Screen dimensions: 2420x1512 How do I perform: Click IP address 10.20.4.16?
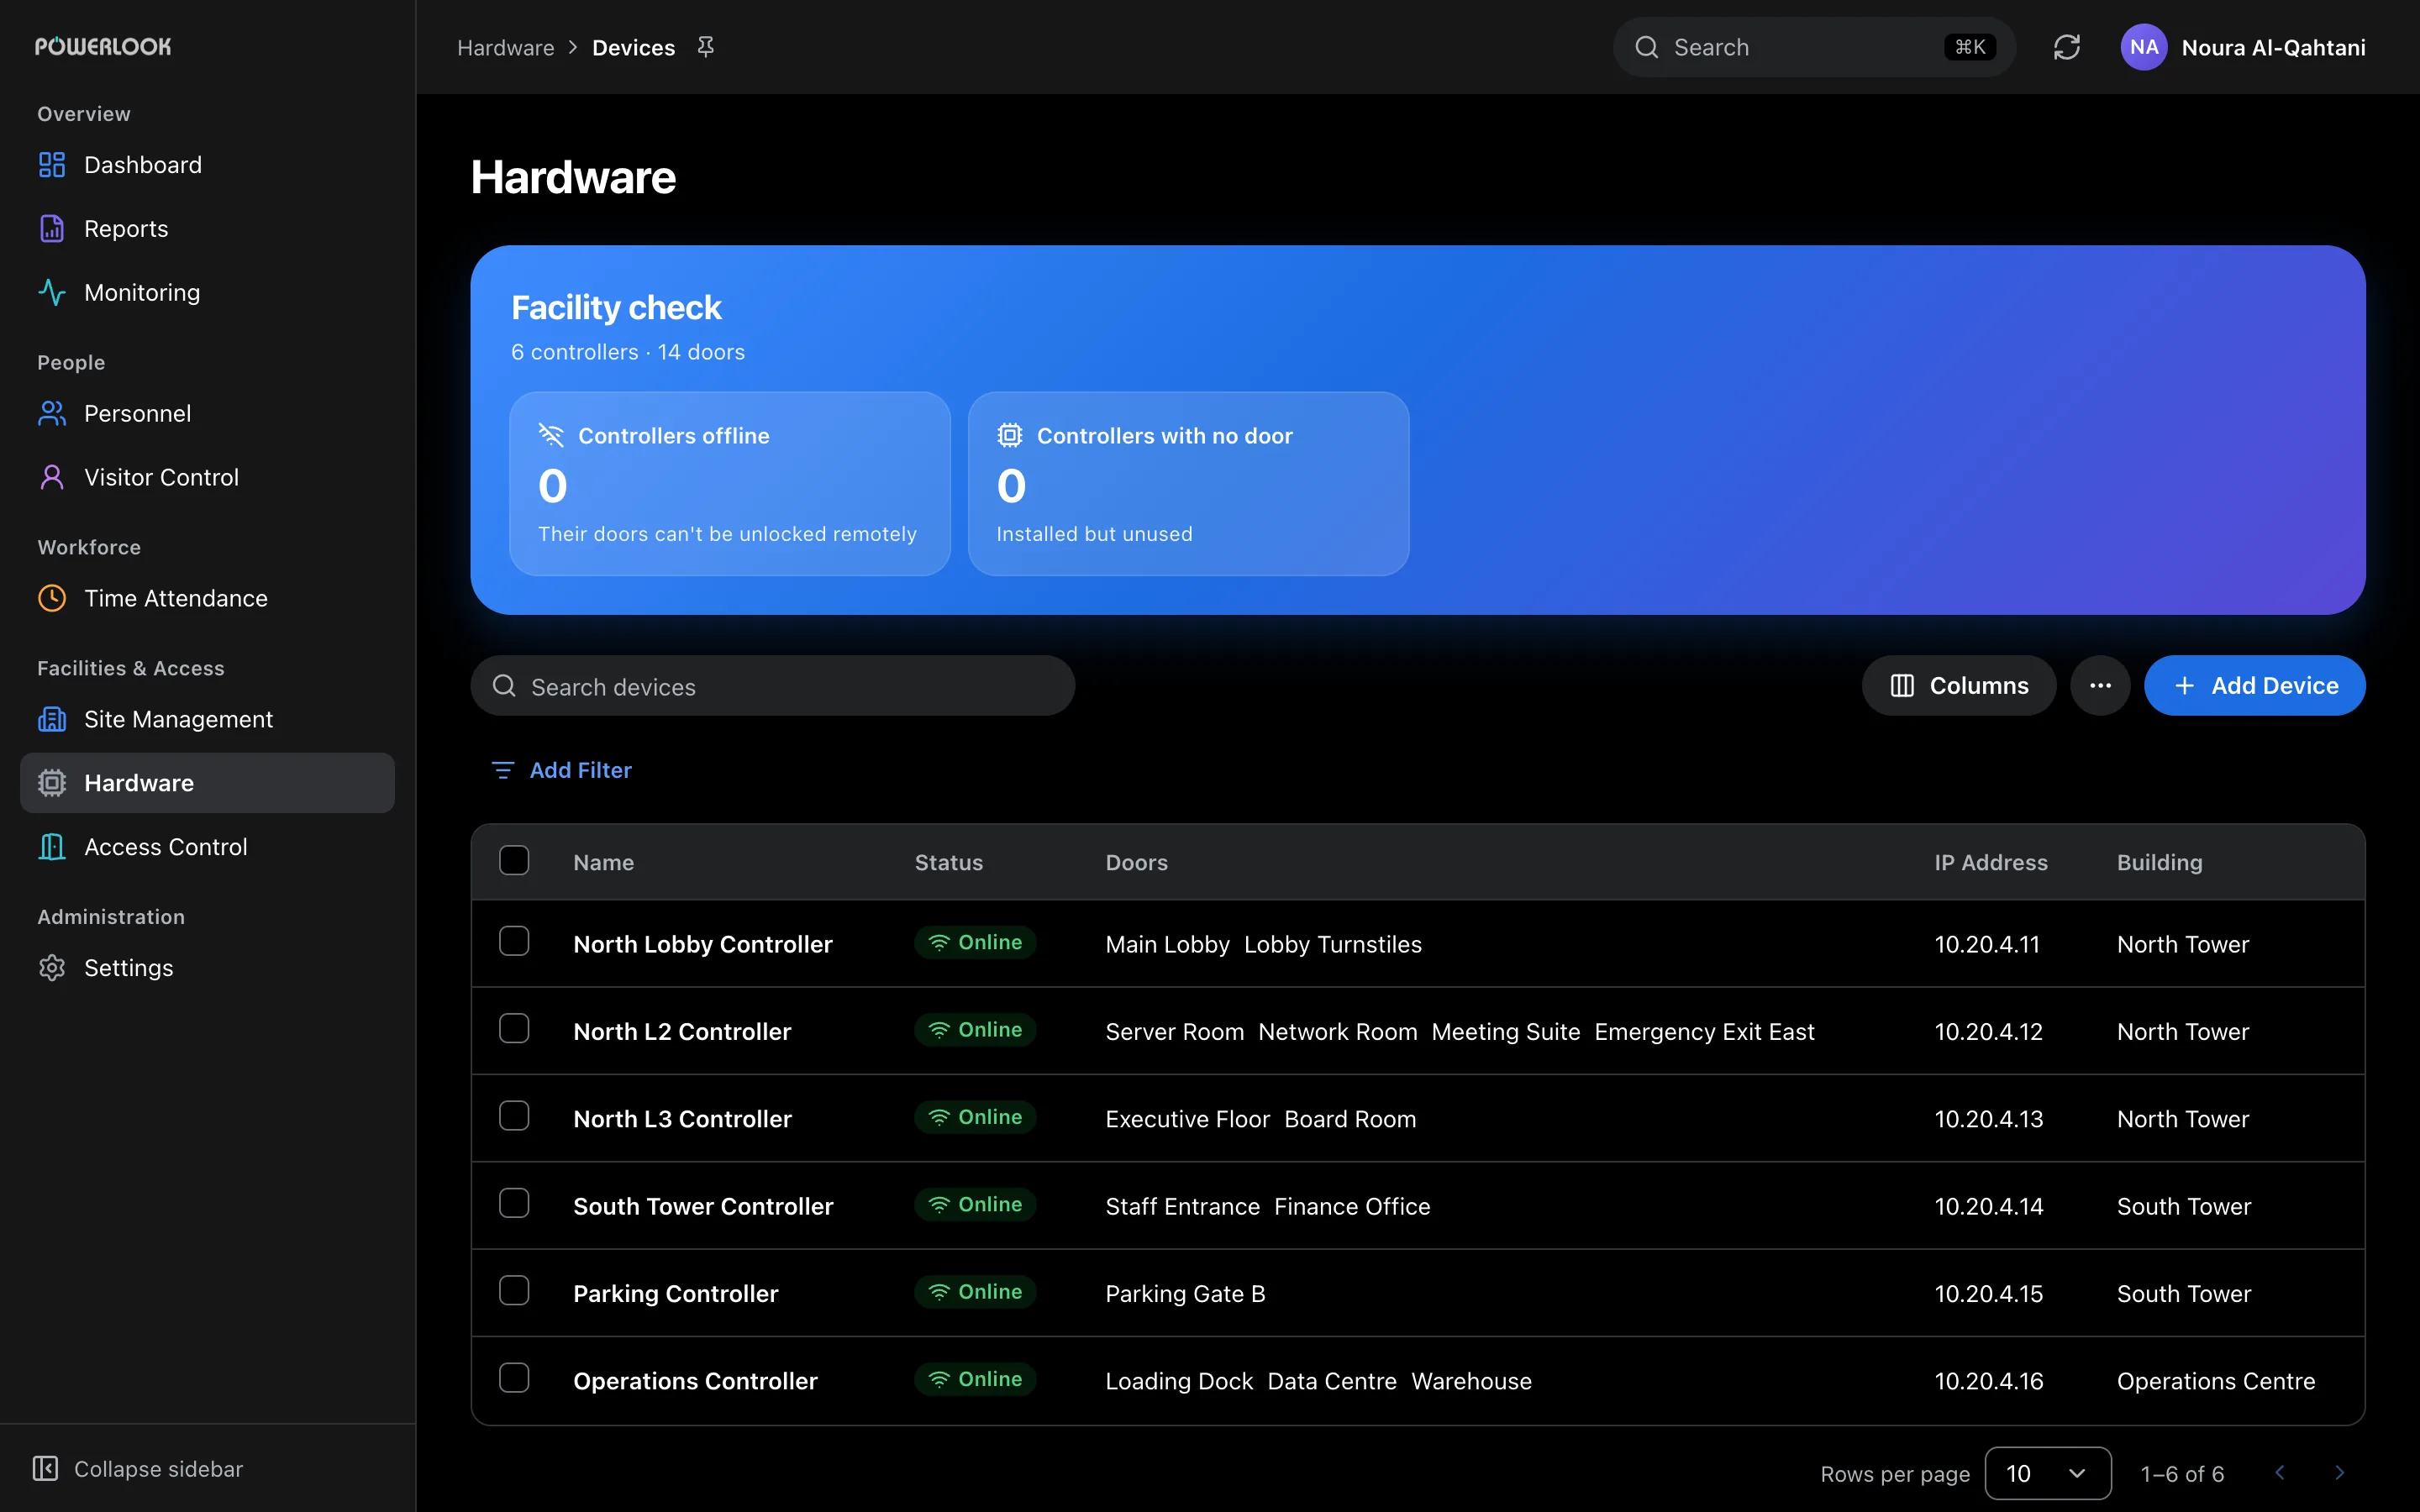tap(1988, 1381)
